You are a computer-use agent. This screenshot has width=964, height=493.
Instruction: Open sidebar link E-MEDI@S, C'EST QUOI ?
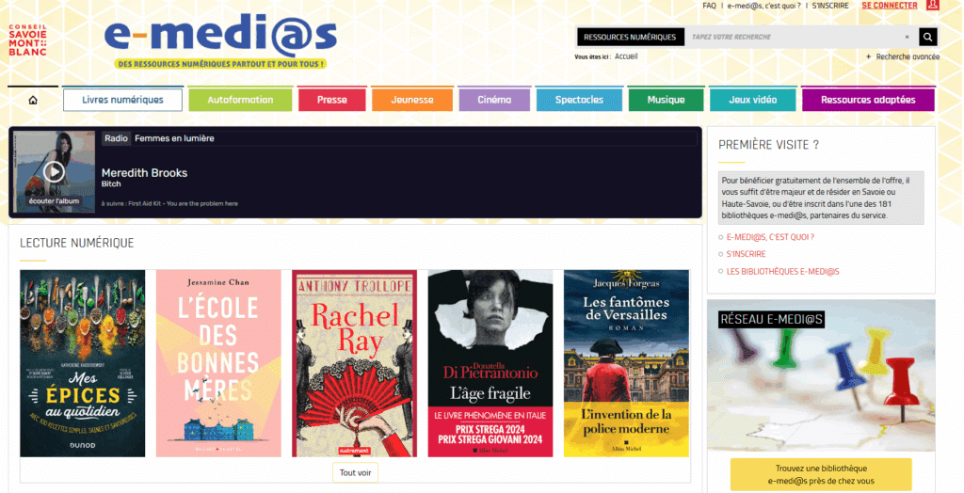tap(770, 237)
